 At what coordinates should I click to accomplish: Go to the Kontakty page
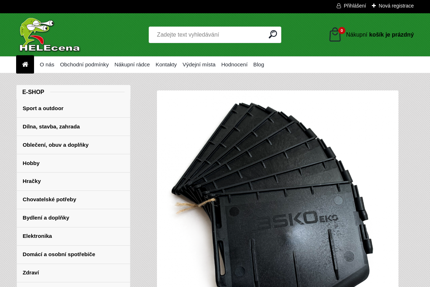[x=166, y=65]
